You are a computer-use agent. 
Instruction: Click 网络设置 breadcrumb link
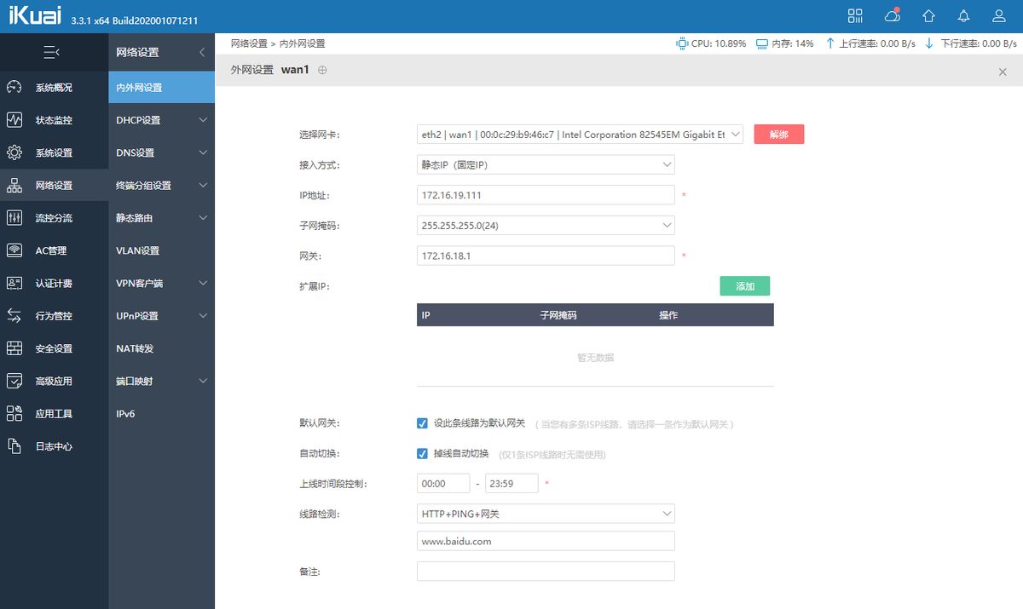click(x=249, y=43)
